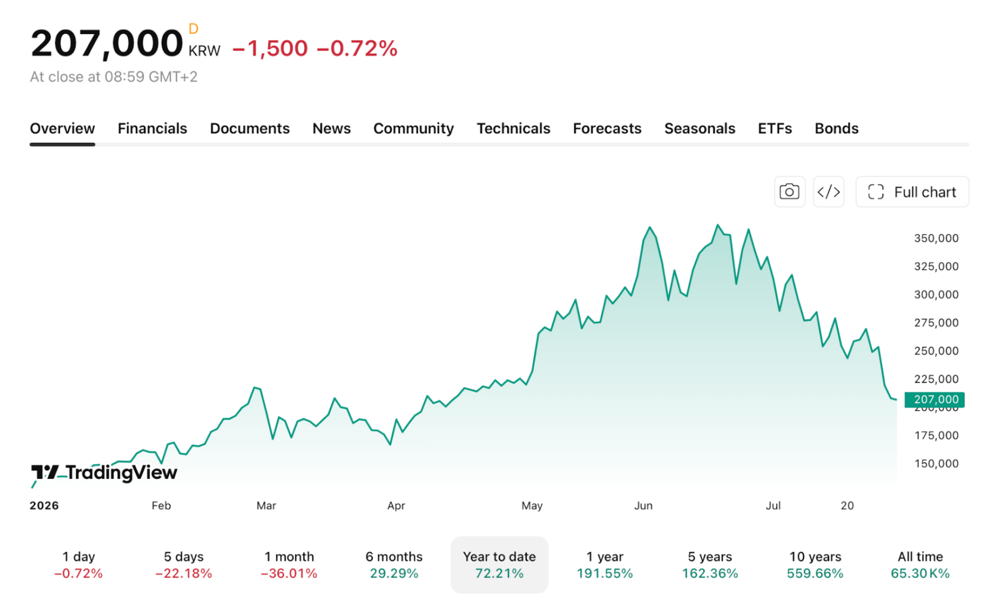Viewport: 999px width, 605px height.
Task: Click the camera snapshot icon
Action: point(789,192)
